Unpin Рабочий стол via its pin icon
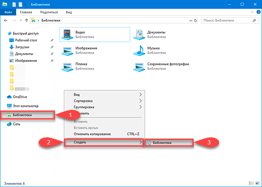 tap(52, 40)
